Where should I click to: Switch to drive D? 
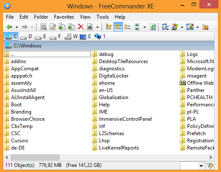pyautogui.click(x=26, y=36)
